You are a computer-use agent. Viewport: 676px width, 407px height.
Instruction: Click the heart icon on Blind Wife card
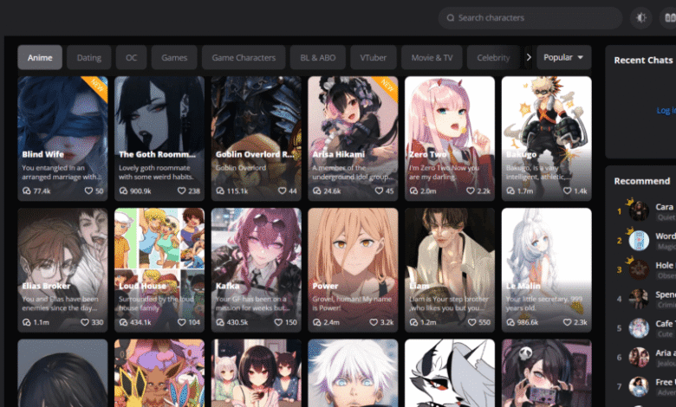point(87,191)
